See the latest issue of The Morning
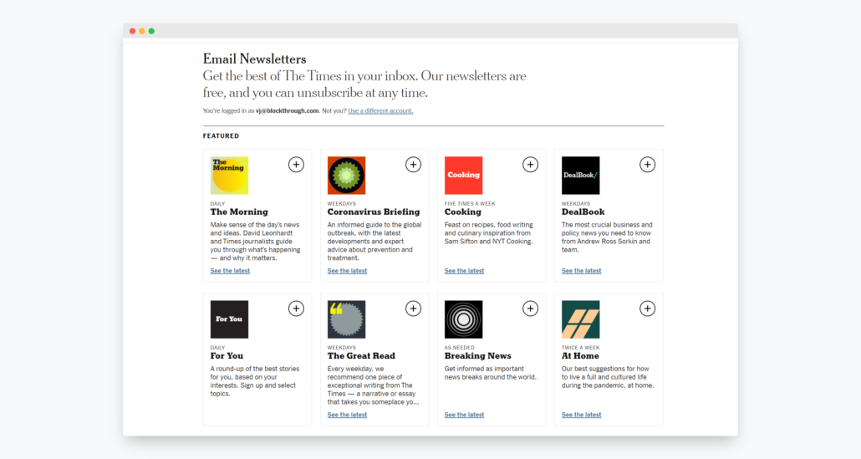 coord(230,271)
